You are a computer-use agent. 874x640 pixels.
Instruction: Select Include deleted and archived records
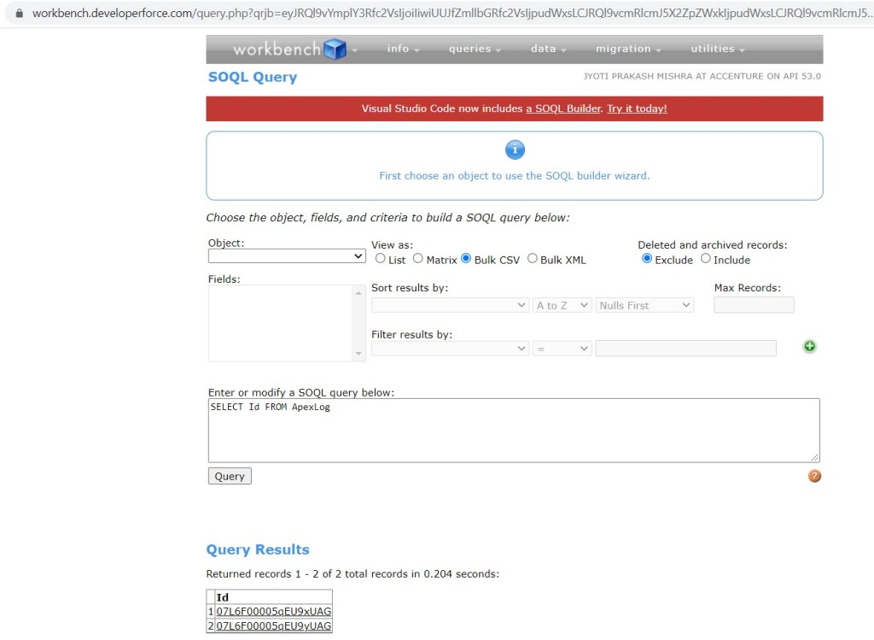706,259
